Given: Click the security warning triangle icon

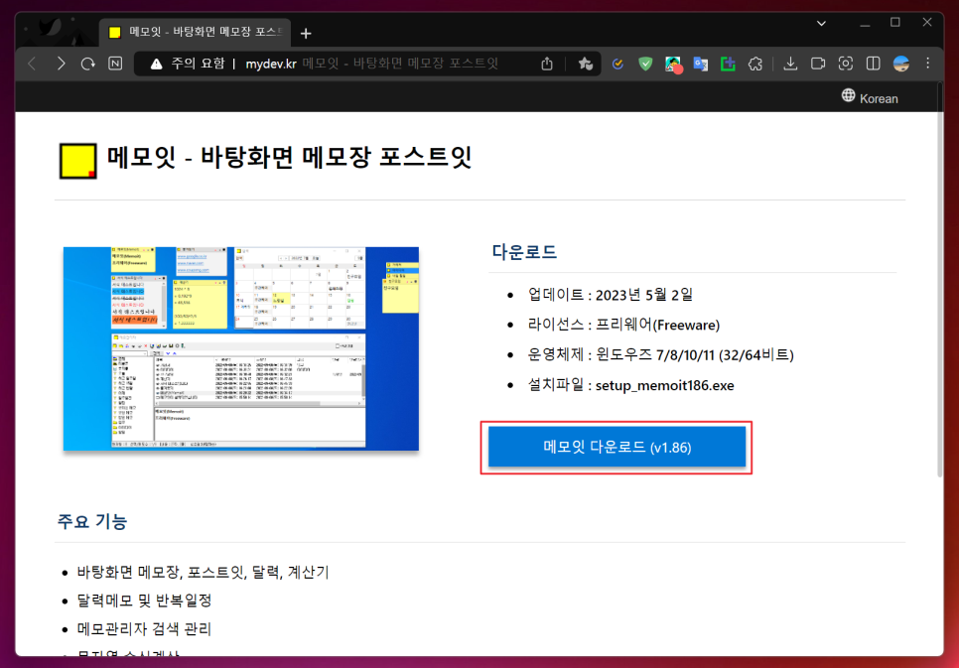Looking at the screenshot, I should (x=157, y=64).
